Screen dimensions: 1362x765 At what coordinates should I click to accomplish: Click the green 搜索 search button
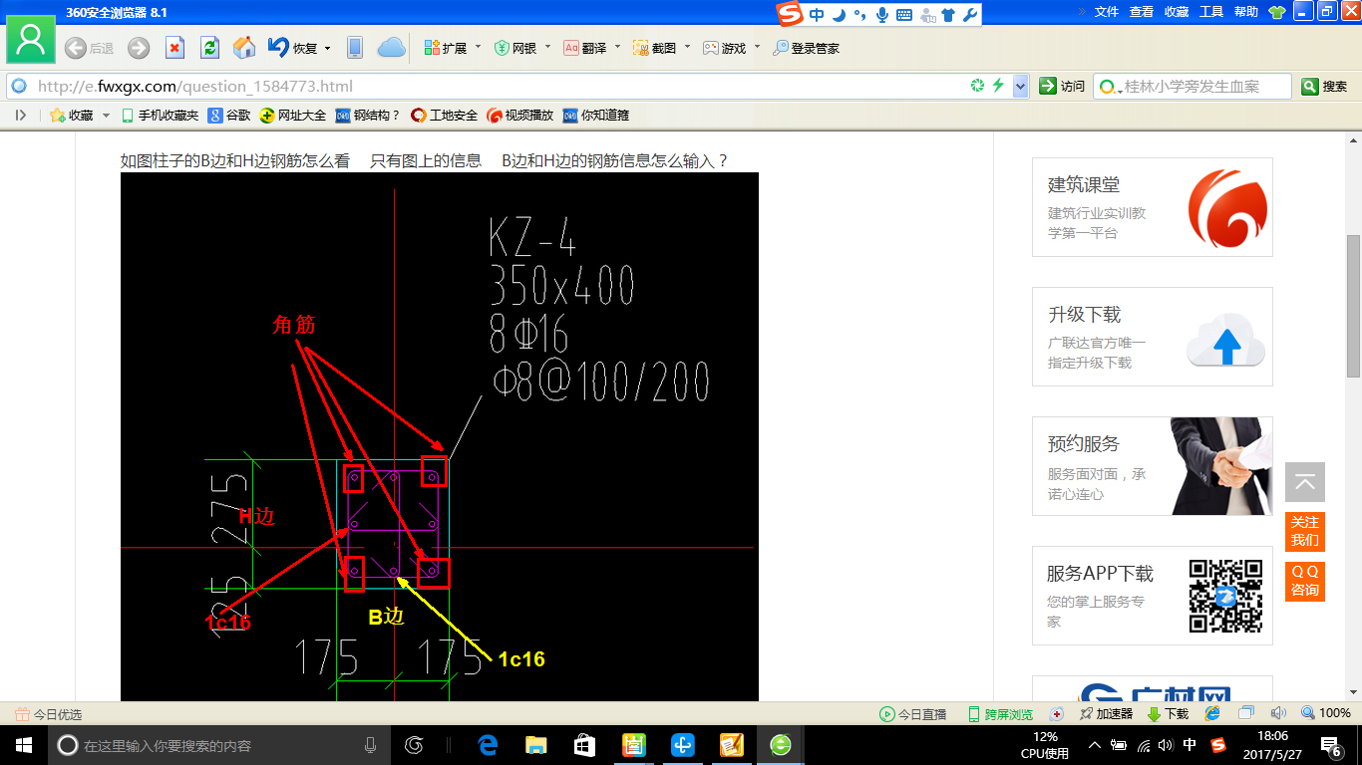(x=1325, y=87)
